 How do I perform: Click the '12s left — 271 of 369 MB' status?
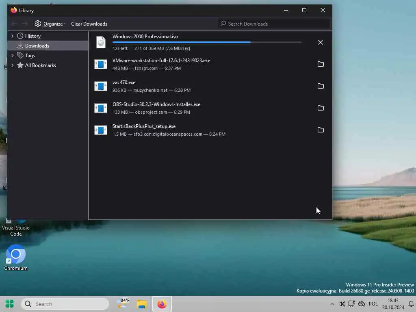[151, 49]
